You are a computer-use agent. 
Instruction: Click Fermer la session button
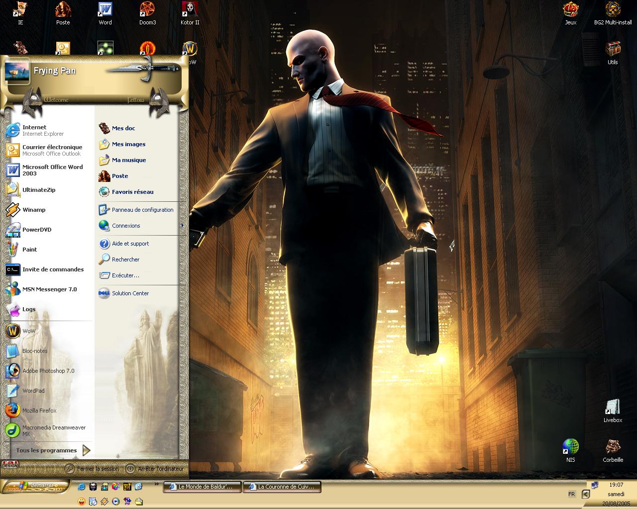(92, 468)
